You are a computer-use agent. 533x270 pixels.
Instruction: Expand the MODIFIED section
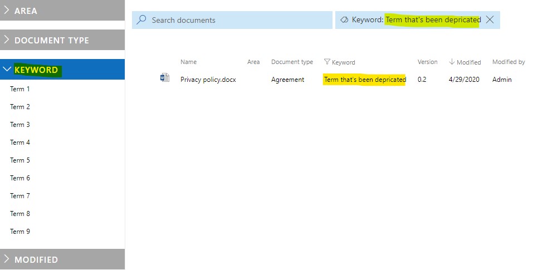coord(62,259)
